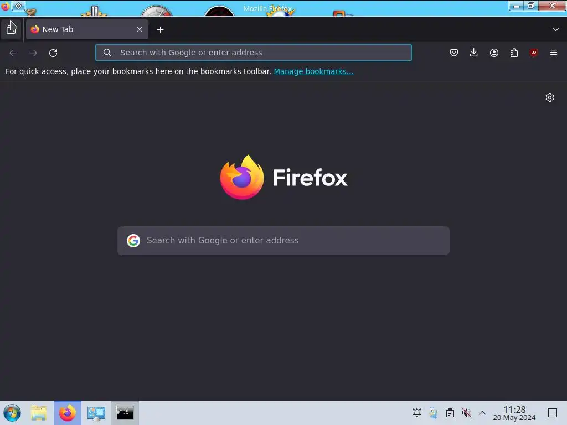The width and height of the screenshot is (567, 425).
Task: Switch to Firefox taskbar button
Action: (x=68, y=413)
